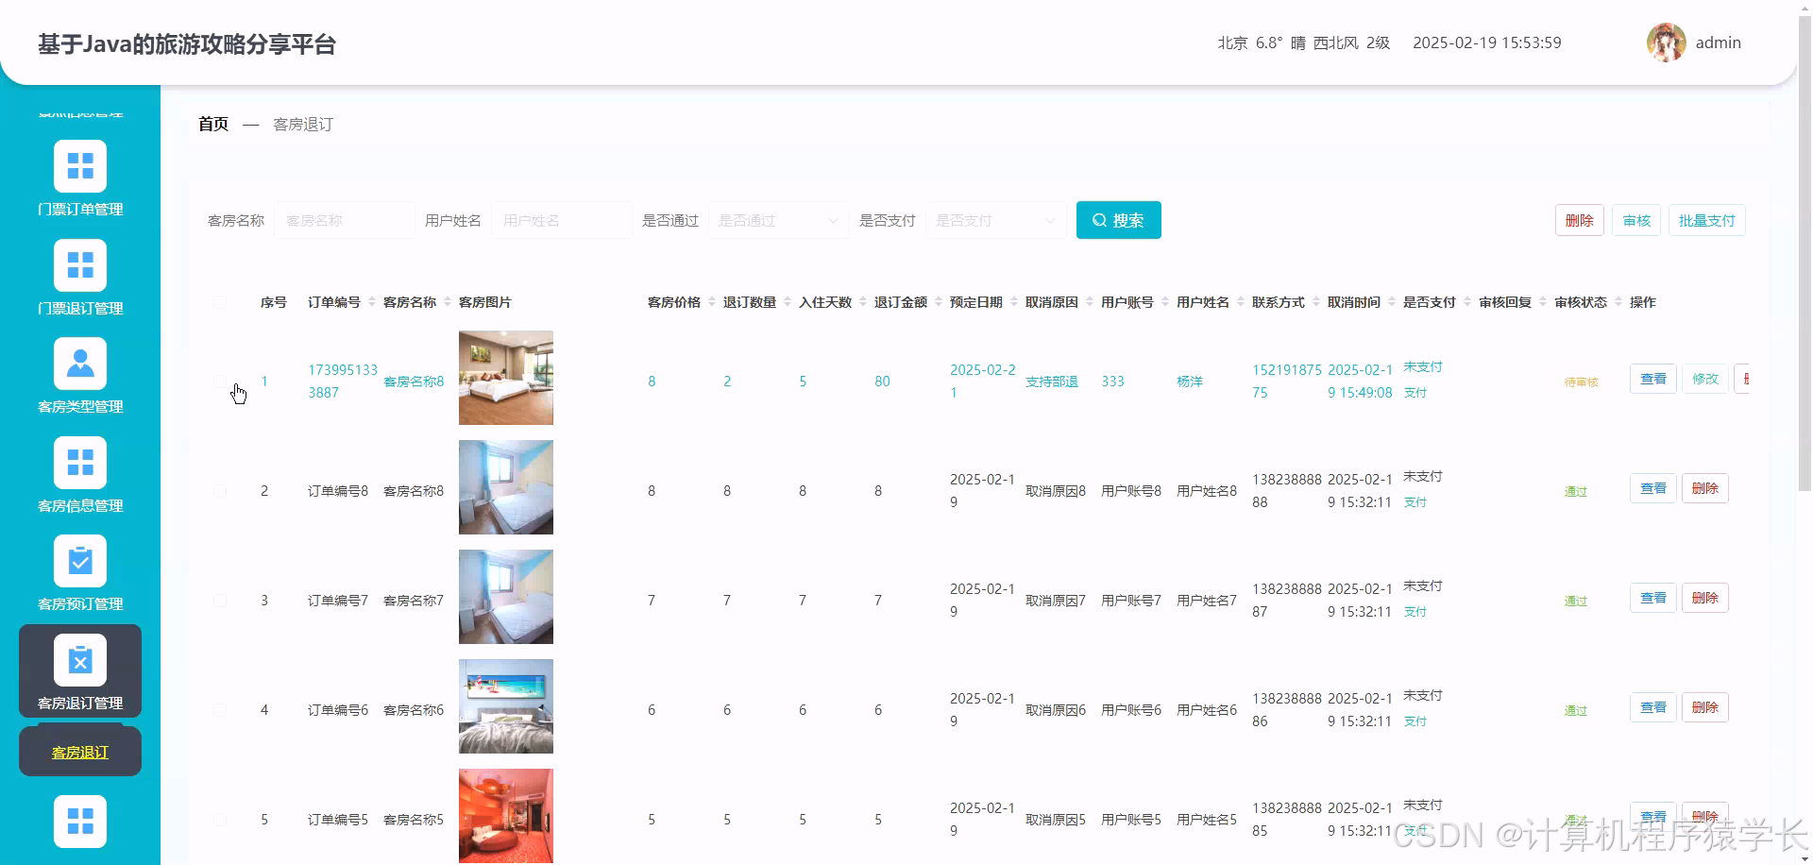Open 客房信息管理 grid icon
1813x865 pixels.
click(x=80, y=463)
